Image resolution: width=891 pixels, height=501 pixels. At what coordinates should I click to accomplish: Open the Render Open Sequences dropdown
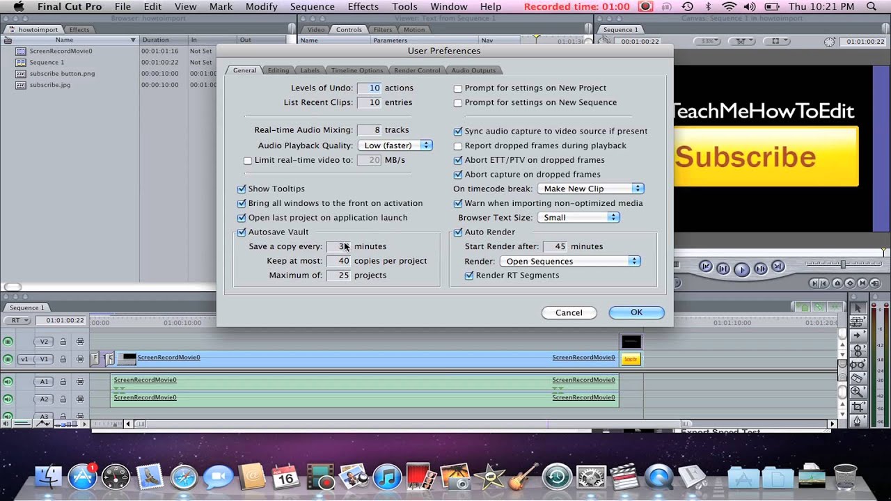570,261
